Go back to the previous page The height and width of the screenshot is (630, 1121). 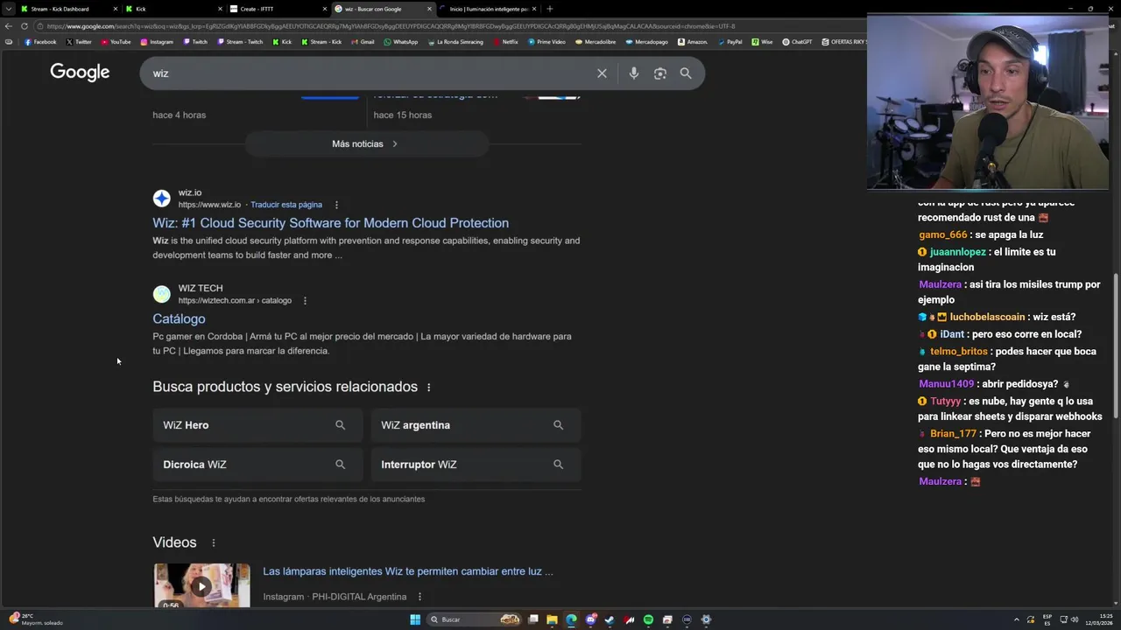pyautogui.click(x=9, y=26)
